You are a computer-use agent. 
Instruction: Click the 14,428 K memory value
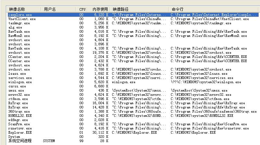(100, 107)
